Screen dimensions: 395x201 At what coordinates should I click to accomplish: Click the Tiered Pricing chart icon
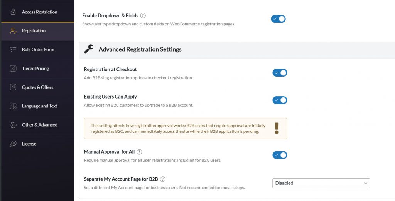13,69
